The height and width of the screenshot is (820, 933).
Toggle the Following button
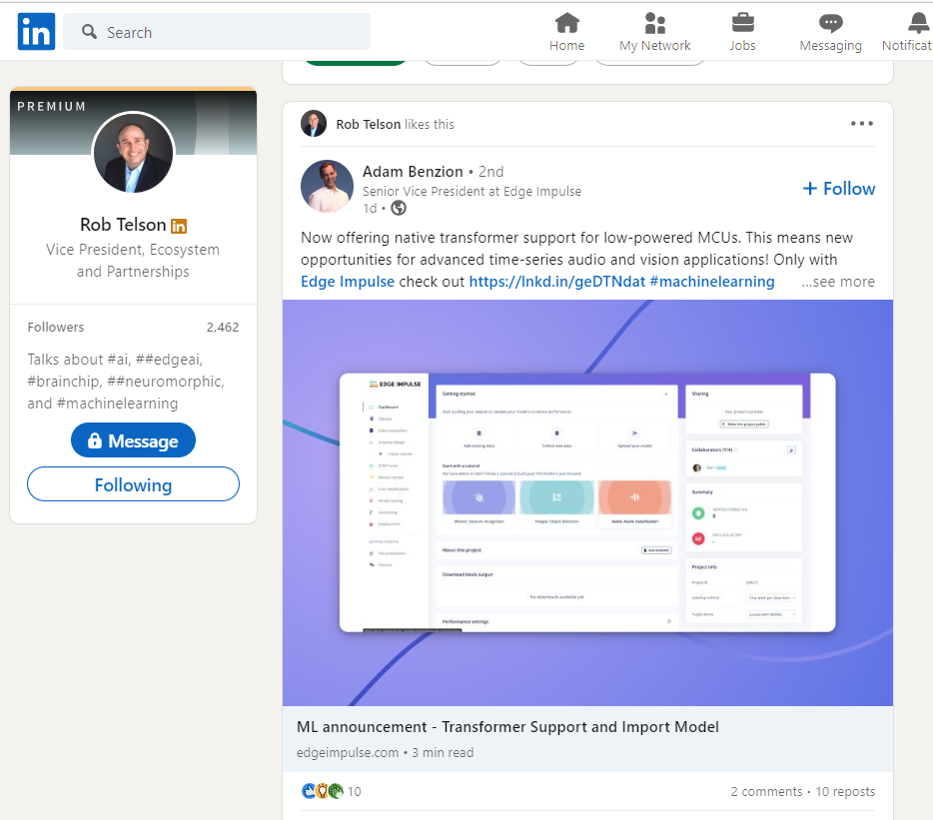pyautogui.click(x=133, y=484)
